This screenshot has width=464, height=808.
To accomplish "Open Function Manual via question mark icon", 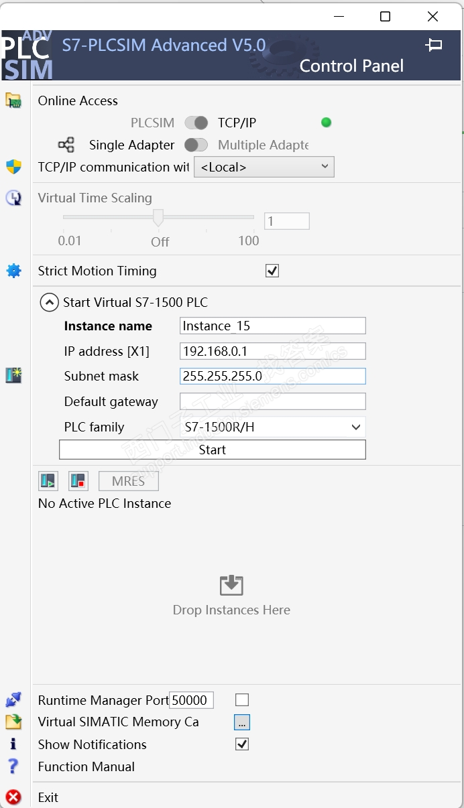I will pyautogui.click(x=13, y=766).
